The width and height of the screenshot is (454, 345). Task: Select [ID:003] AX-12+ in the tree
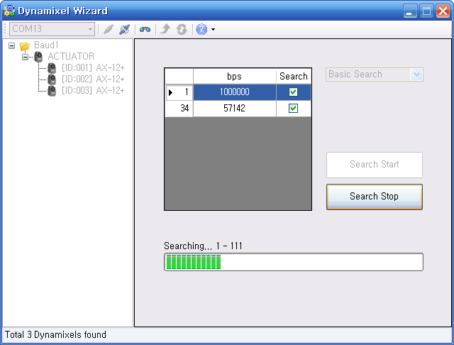(93, 90)
